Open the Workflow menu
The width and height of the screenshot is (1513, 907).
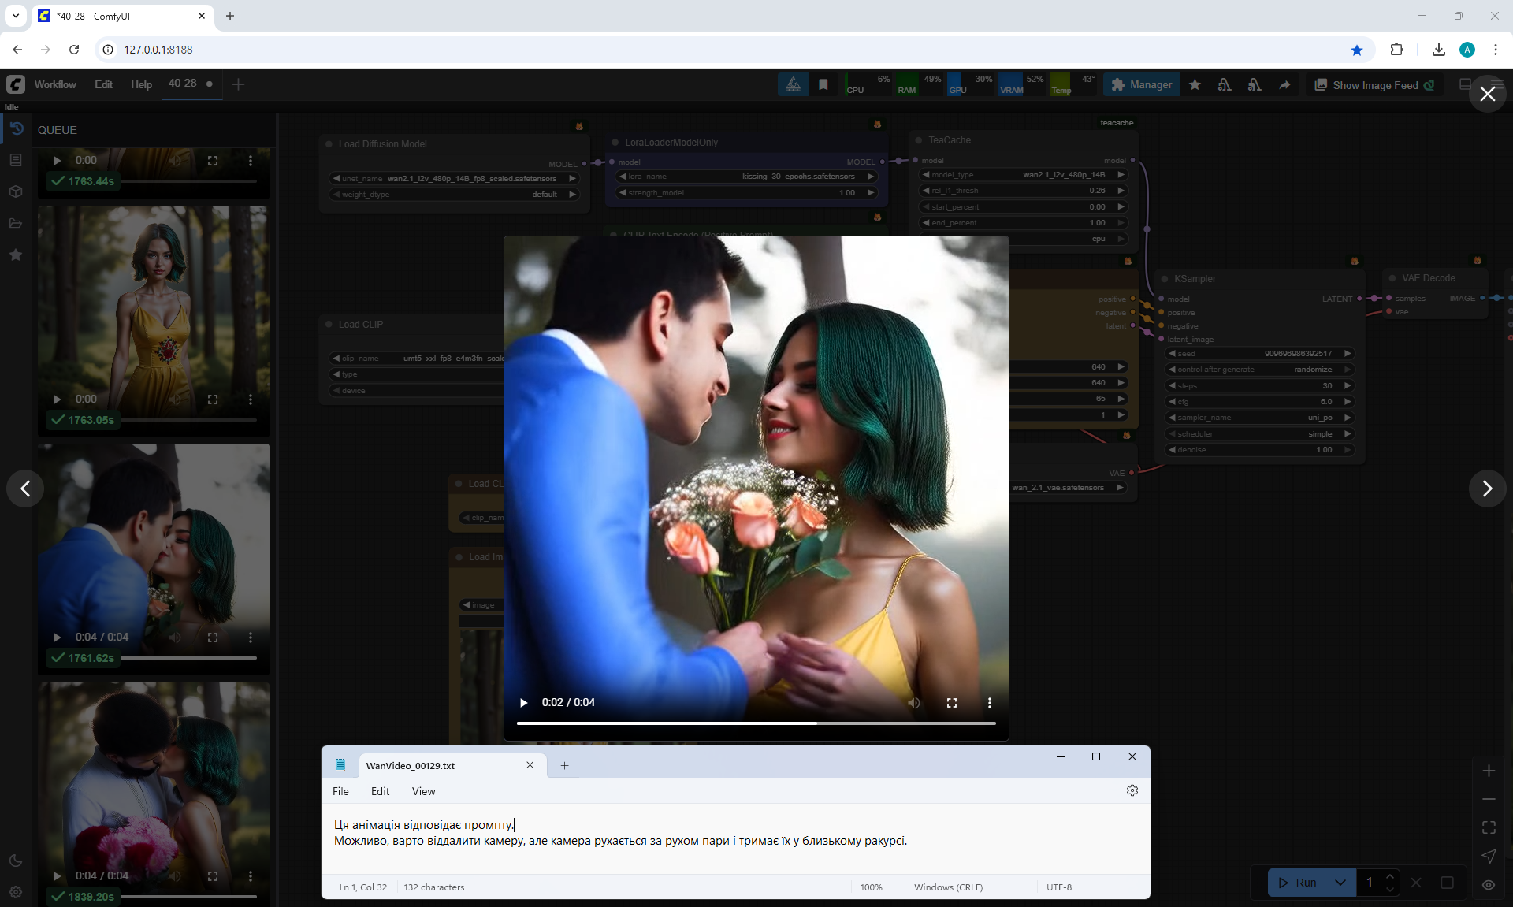pos(55,84)
